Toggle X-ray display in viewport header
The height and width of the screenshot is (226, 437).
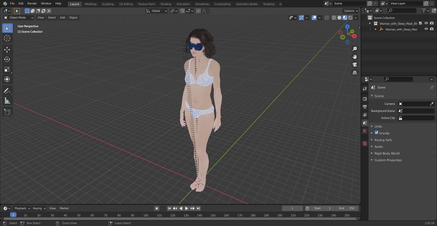pos(327,18)
